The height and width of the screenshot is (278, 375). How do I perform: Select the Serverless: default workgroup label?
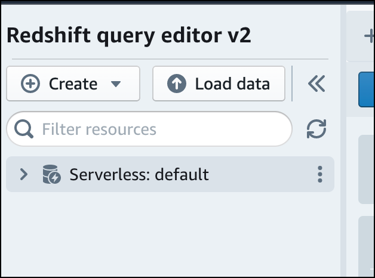139,175
